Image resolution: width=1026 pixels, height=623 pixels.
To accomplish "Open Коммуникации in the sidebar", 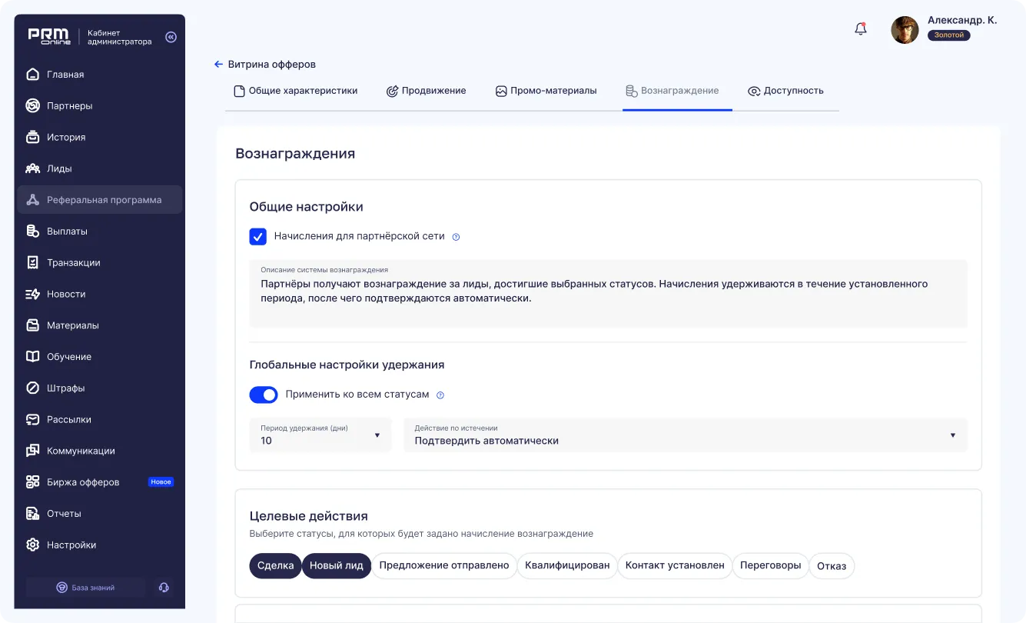I will (100, 451).
